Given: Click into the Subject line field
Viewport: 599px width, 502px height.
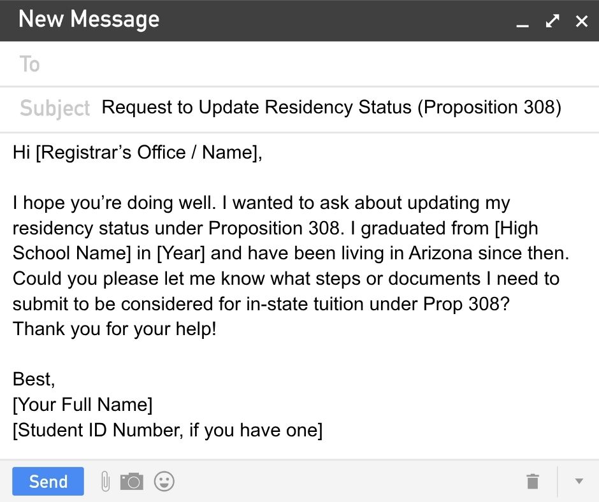Looking at the screenshot, I should (x=331, y=108).
